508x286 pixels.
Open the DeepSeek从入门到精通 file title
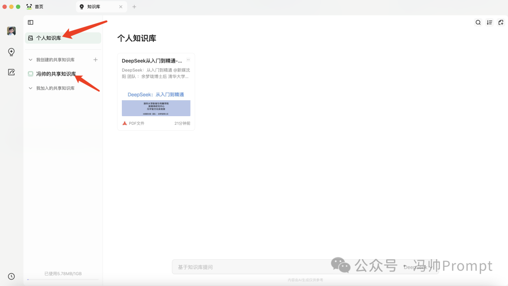coord(152,61)
